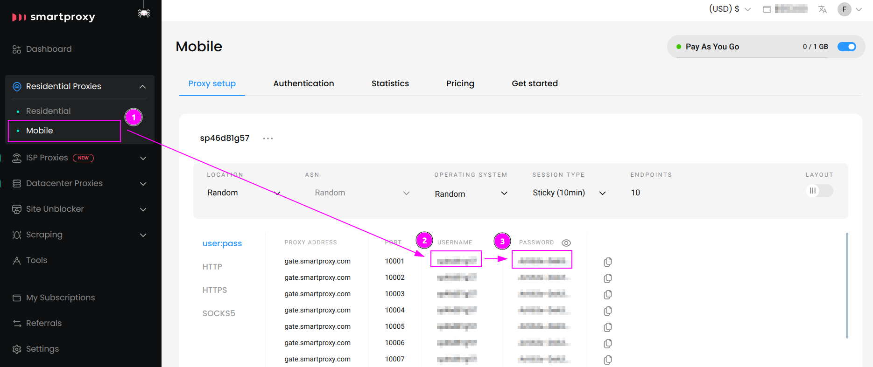Screen dimensions: 873x367
Task: Click the ISP Proxies icon
Action: 17,158
